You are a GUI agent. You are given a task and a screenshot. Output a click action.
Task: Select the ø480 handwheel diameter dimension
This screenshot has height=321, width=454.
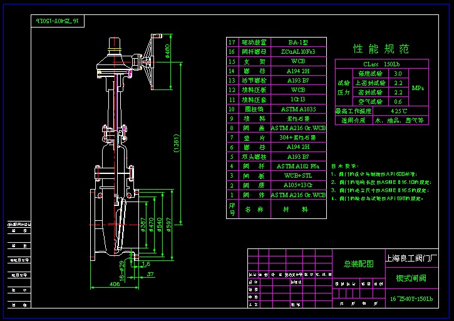[168, 50]
